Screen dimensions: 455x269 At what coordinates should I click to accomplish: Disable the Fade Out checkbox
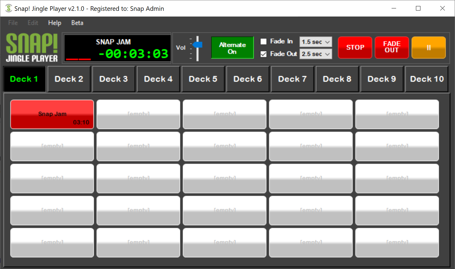pos(264,54)
